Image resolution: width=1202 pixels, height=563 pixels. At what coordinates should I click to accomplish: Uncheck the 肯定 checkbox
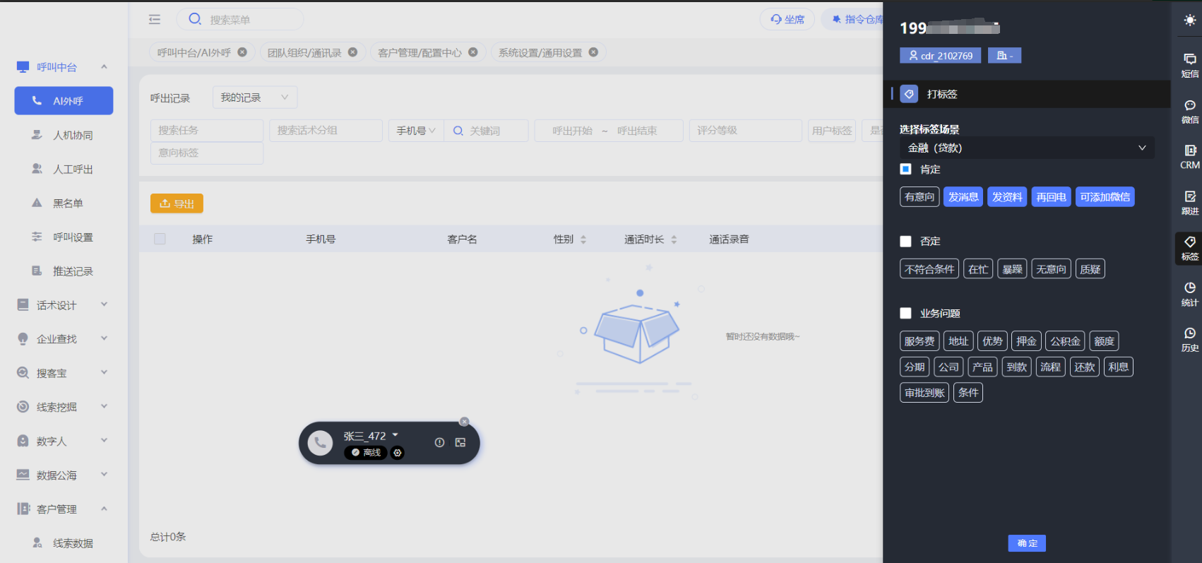point(906,170)
